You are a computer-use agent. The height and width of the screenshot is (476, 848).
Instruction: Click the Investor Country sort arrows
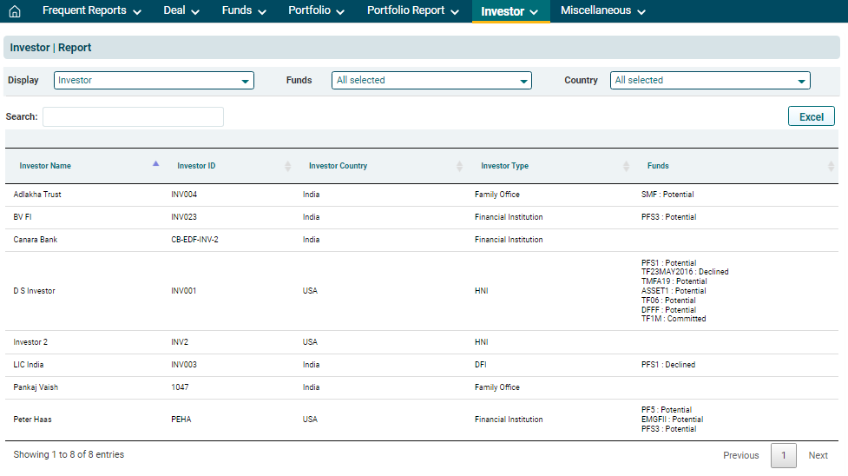coord(459,166)
